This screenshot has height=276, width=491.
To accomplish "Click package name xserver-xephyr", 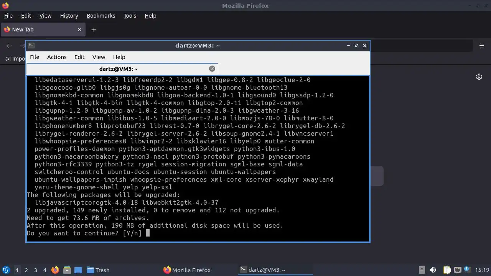I will pyautogui.click(x=272, y=179).
